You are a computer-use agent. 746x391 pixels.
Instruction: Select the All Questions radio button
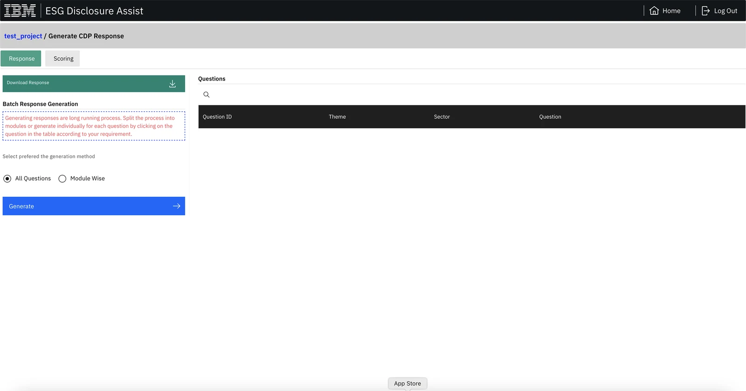point(7,178)
